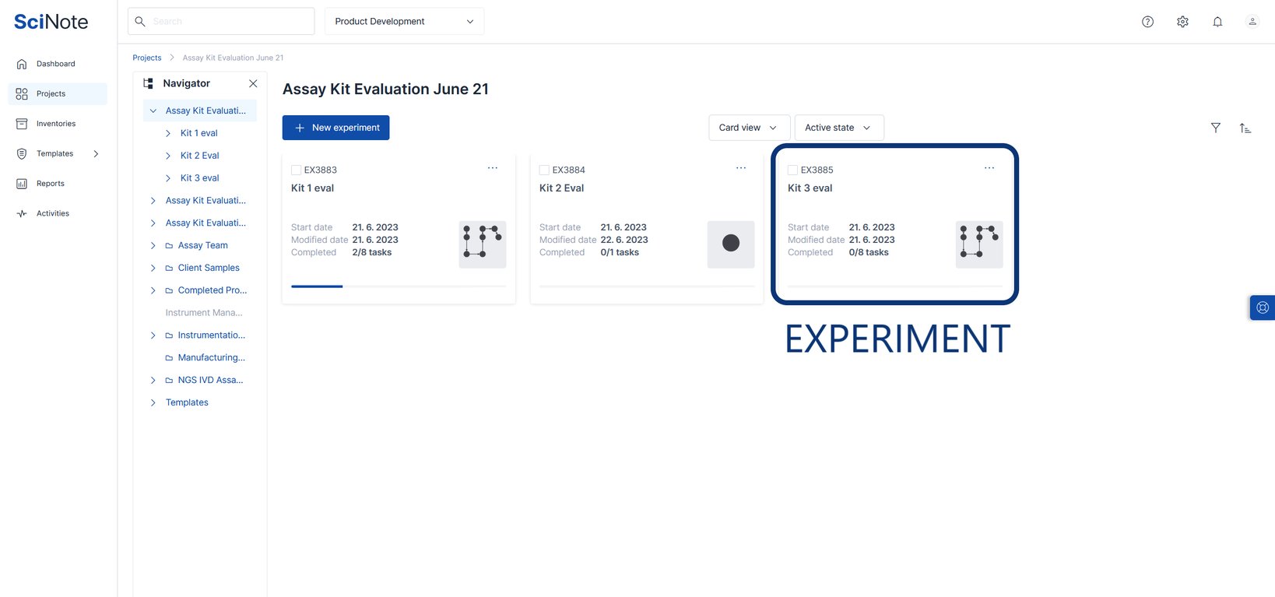
Task: Open the three-dot menu on EX3883 card
Action: (492, 168)
